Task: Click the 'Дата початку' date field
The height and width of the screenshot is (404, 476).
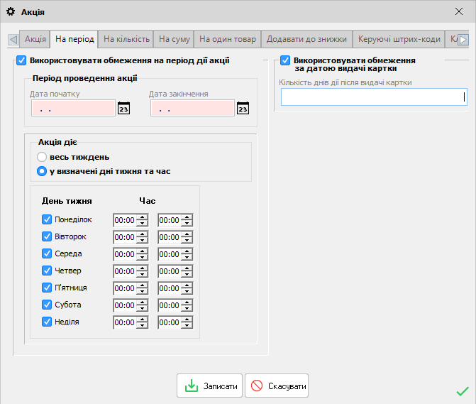Action: (73, 109)
